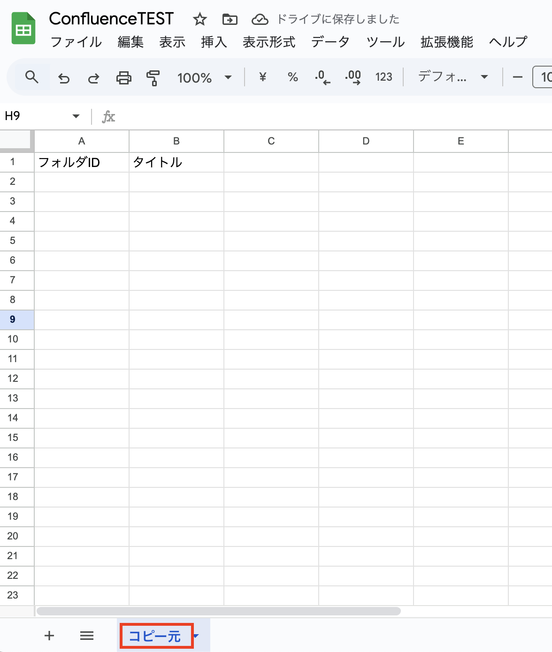Show all sheets list
The width and height of the screenshot is (552, 652).
coord(87,636)
